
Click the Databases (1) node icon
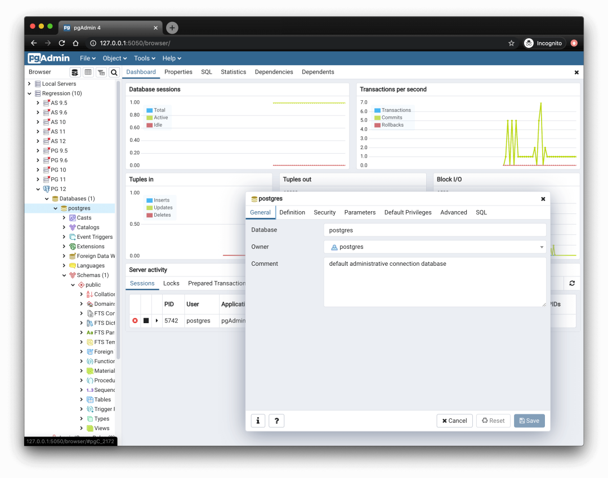(55, 199)
